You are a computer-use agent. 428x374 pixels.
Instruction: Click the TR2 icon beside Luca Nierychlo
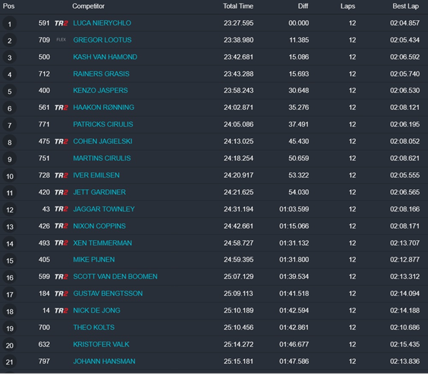coord(61,23)
